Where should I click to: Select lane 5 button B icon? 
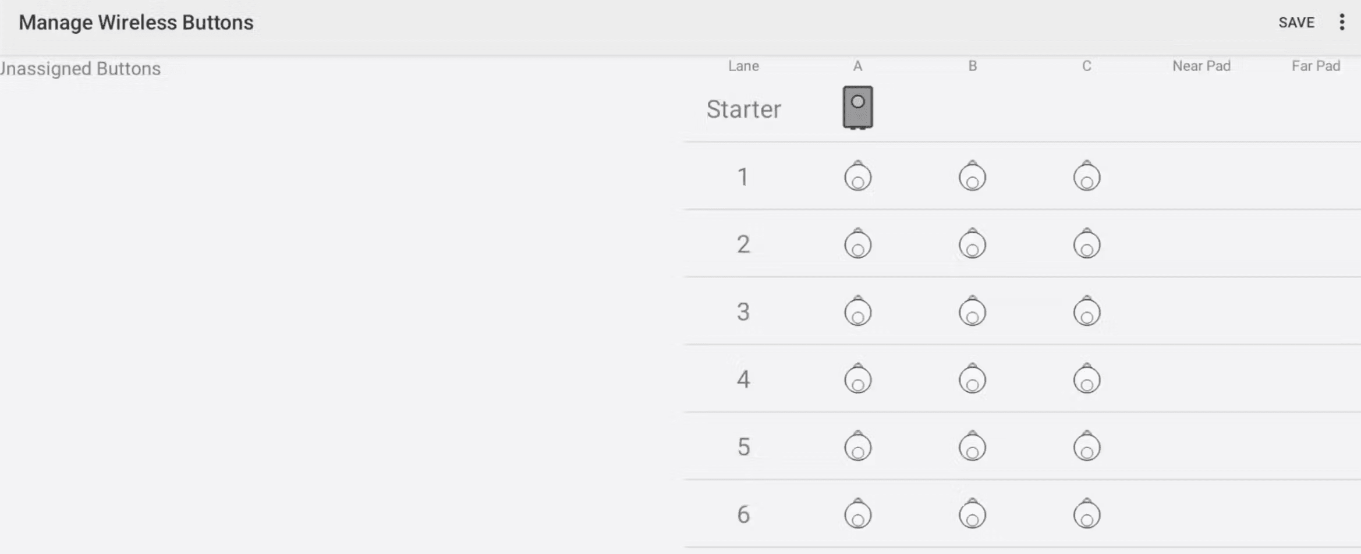pyautogui.click(x=972, y=446)
